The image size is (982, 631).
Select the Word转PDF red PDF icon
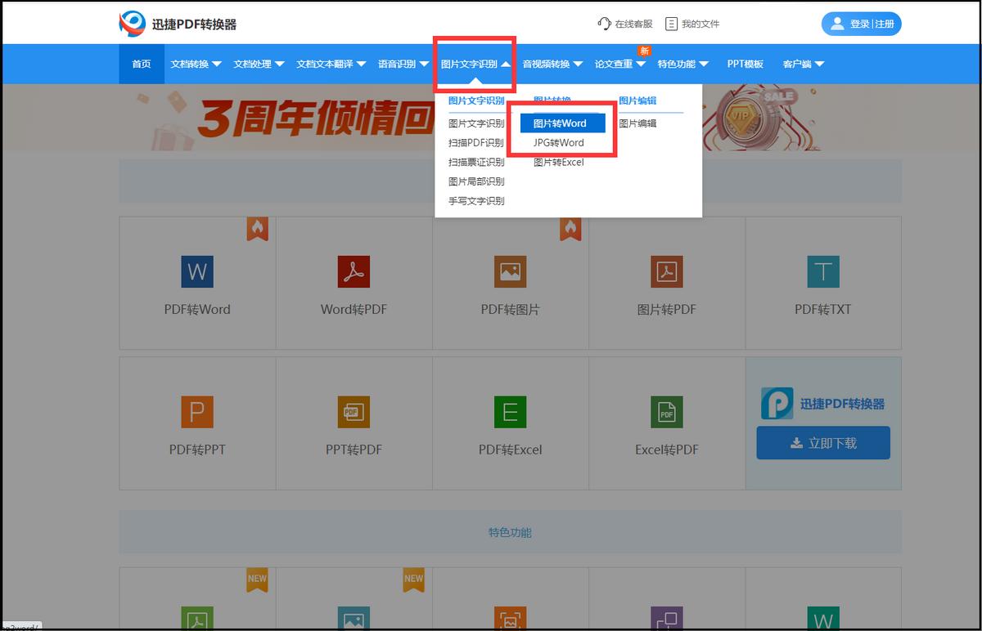point(354,272)
